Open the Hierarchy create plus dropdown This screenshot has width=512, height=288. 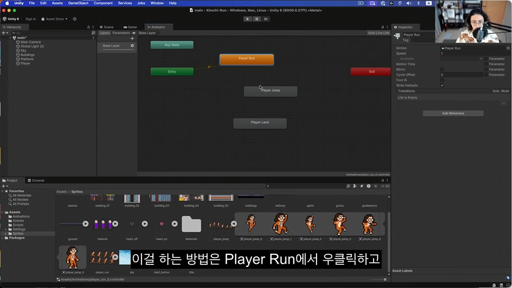[5, 33]
